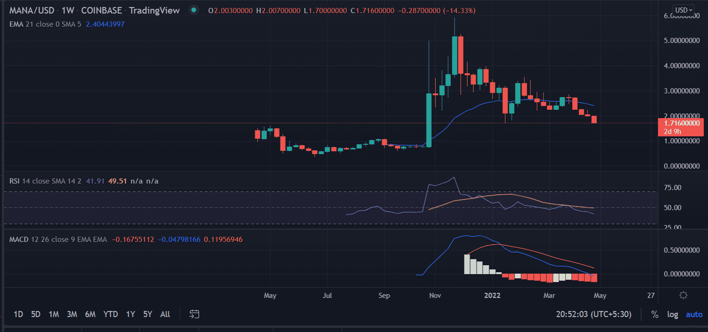
Task: Select the 3M time range
Action: click(72, 314)
